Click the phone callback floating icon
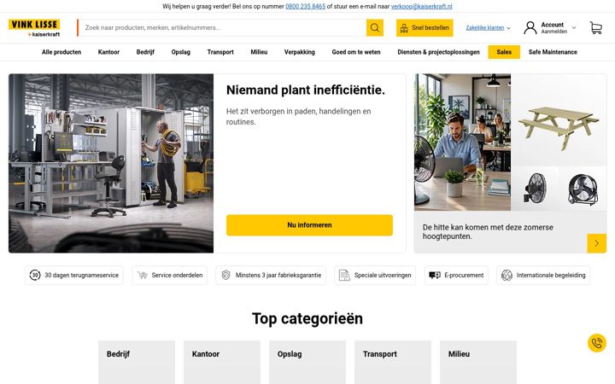Screen dimensions: 615x384 (596, 343)
